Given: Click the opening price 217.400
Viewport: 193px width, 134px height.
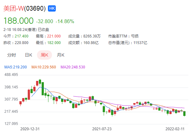Looking at the screenshot, I should (22, 36).
